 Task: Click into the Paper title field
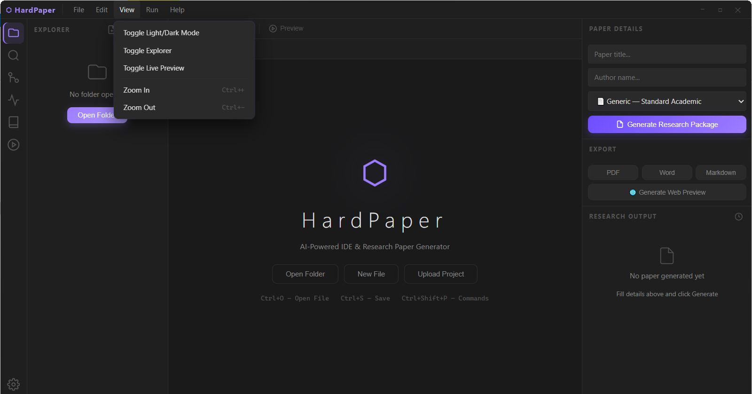coord(667,55)
